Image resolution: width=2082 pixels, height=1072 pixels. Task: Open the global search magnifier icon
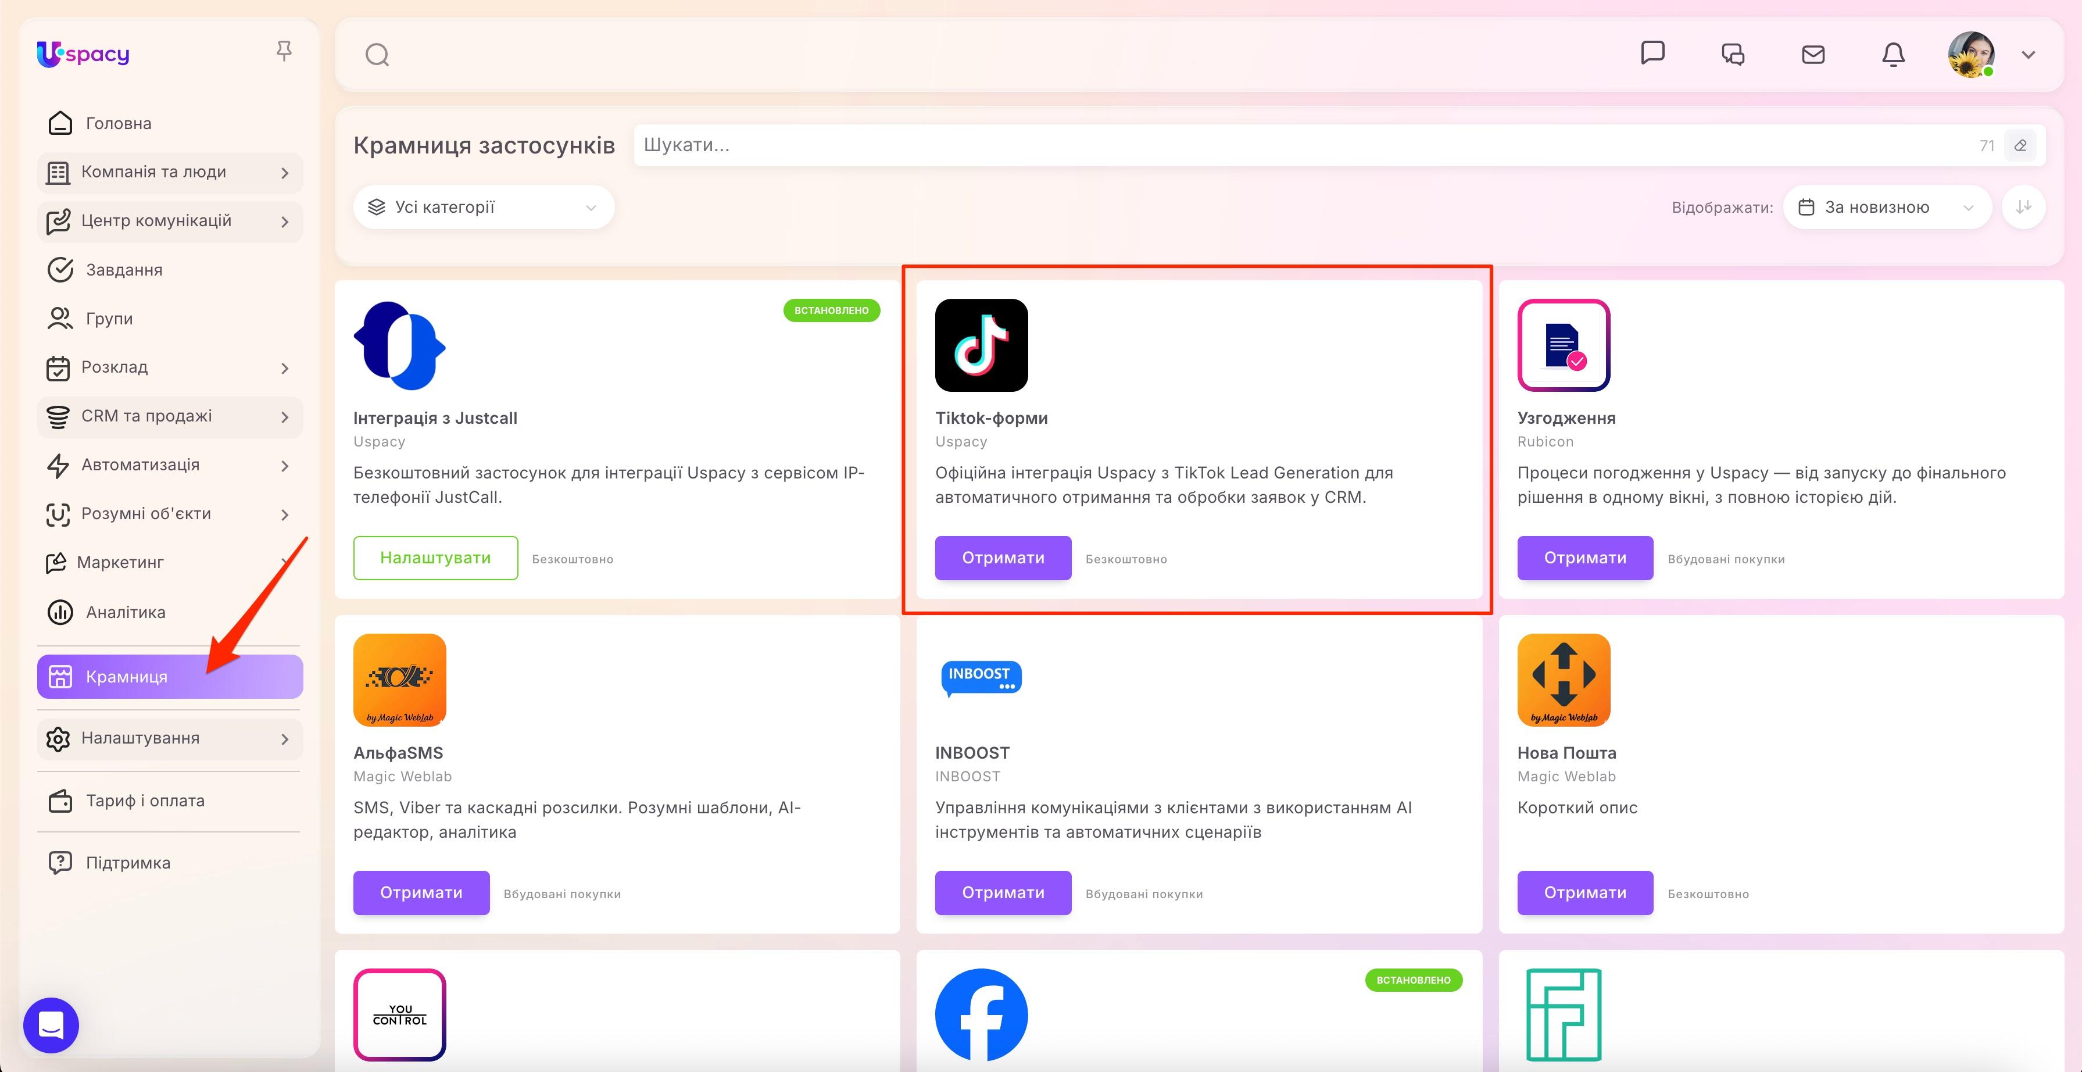[377, 55]
